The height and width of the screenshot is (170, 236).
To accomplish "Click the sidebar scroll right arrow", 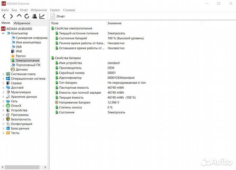I will point(45,167).
